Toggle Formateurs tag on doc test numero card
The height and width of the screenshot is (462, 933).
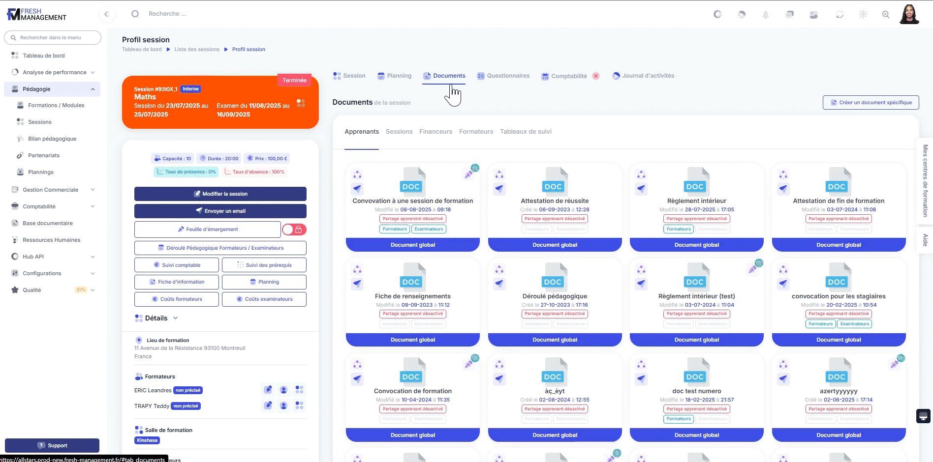(679, 419)
